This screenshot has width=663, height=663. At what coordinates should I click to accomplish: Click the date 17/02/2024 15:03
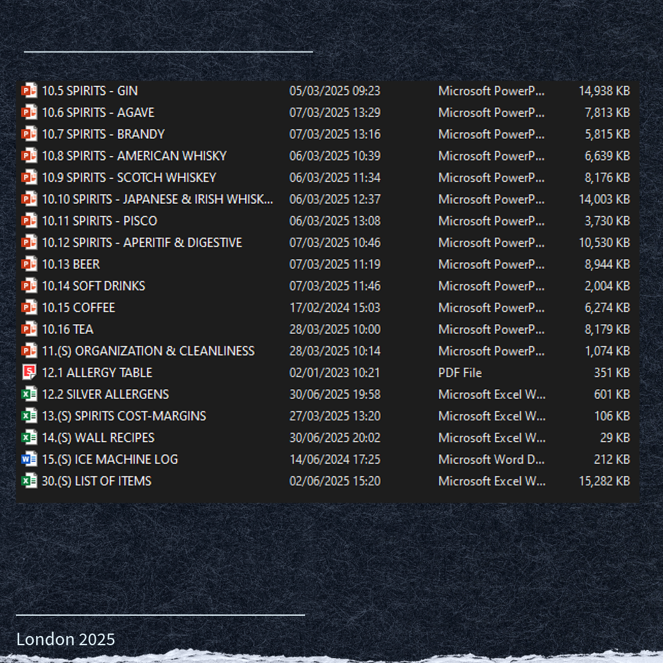point(335,308)
